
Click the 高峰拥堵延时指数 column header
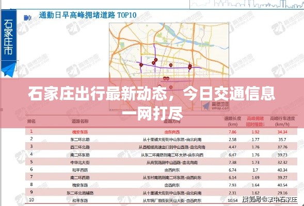pyautogui.click(x=255, y=121)
